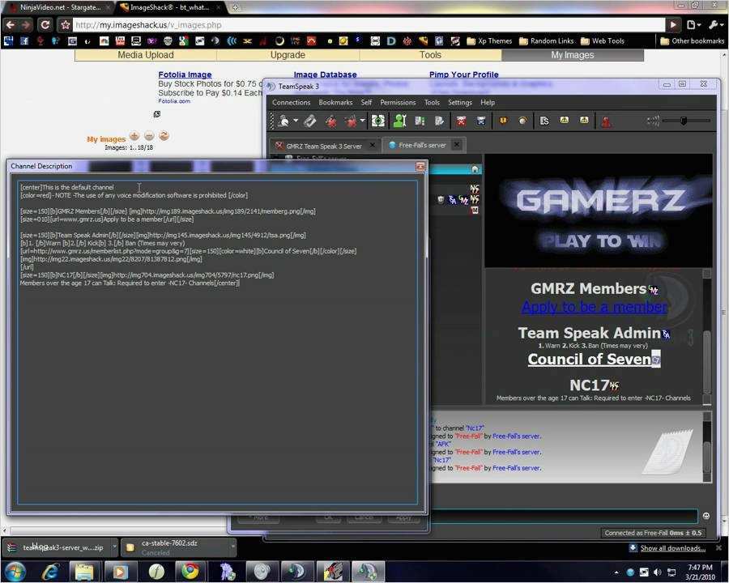
Task: Toggle the green Activate Microphone icon
Action: point(378,121)
